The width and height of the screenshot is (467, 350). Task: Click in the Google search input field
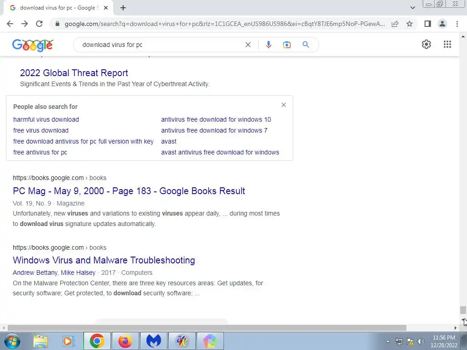pyautogui.click(x=161, y=45)
